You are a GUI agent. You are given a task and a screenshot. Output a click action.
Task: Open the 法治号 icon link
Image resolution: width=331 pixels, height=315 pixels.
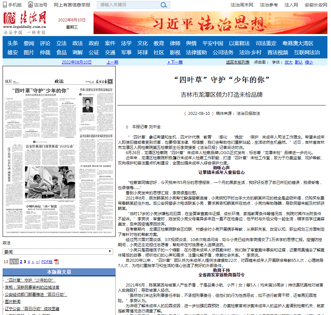(x=38, y=5)
